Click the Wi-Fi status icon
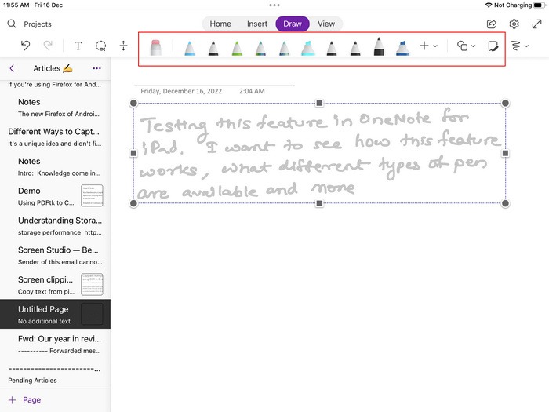549x412 pixels. (489, 5)
